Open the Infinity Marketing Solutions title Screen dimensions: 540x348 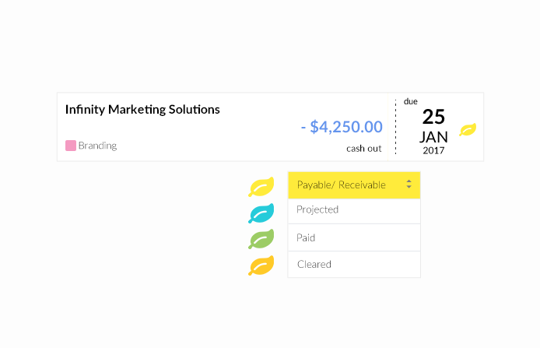[x=142, y=110]
